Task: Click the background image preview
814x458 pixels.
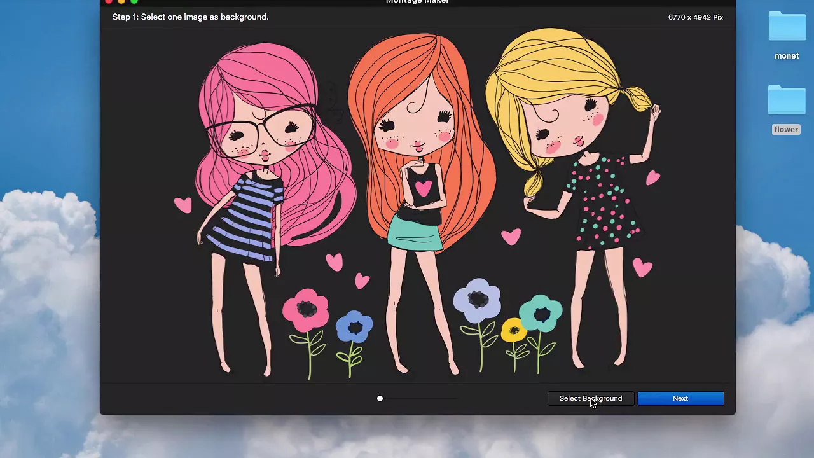Action: coord(418,205)
